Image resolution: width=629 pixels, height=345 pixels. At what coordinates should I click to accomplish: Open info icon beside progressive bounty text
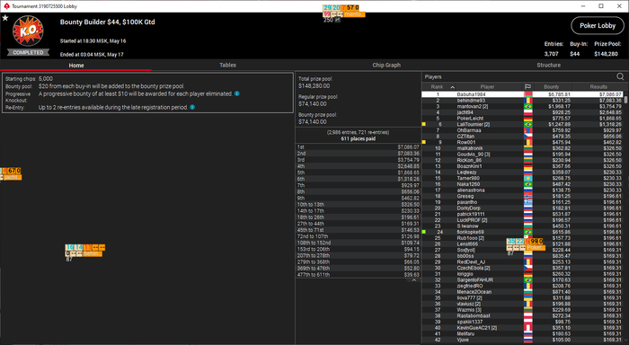(237, 93)
